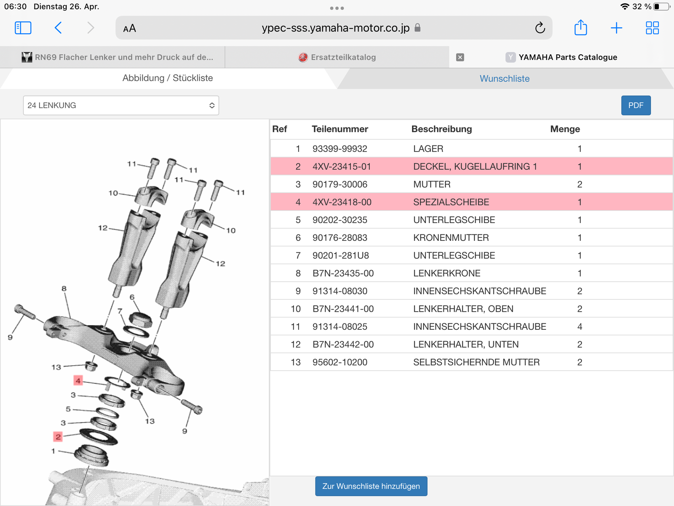Toggle the Safari sidebar panel
The image size is (674, 506).
[x=23, y=28]
